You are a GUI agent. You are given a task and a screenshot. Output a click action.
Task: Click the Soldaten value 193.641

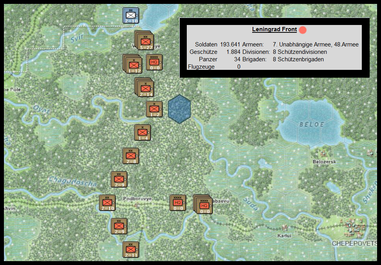(230, 44)
